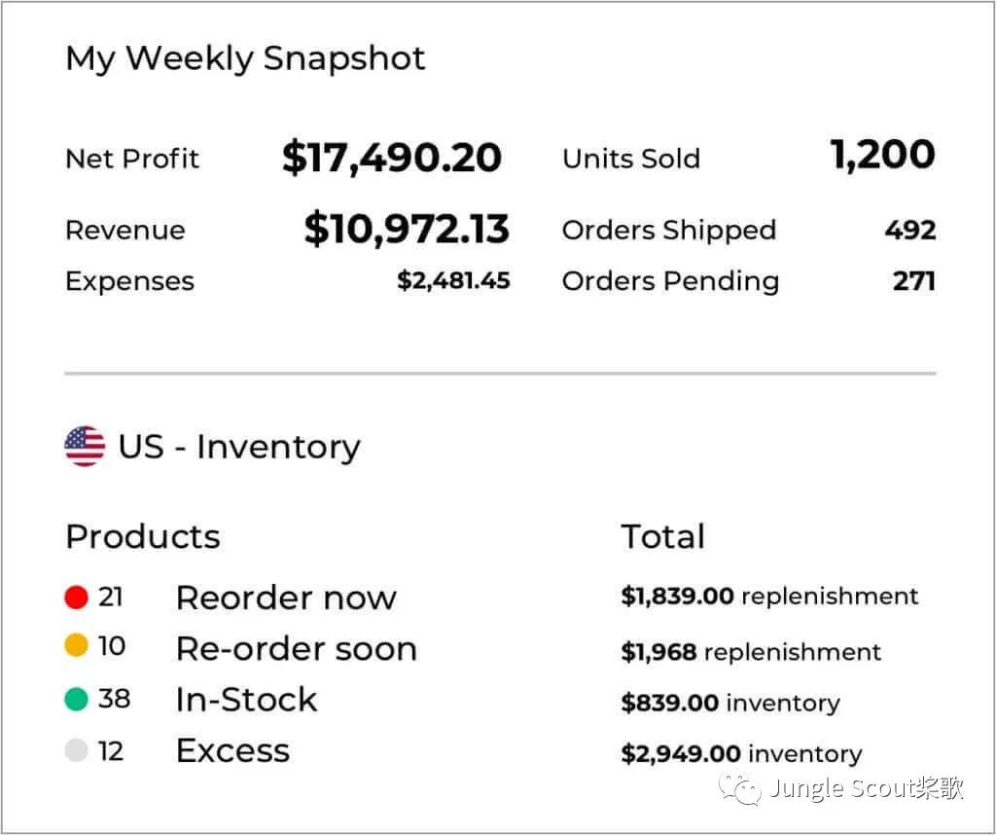Click the gray Excess status dot
Viewport: 996px width, 835px height.
(77, 750)
